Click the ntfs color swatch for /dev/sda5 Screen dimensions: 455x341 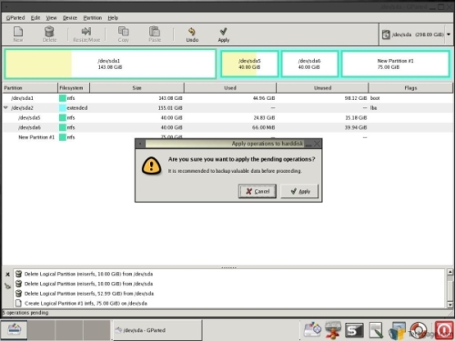click(x=63, y=117)
